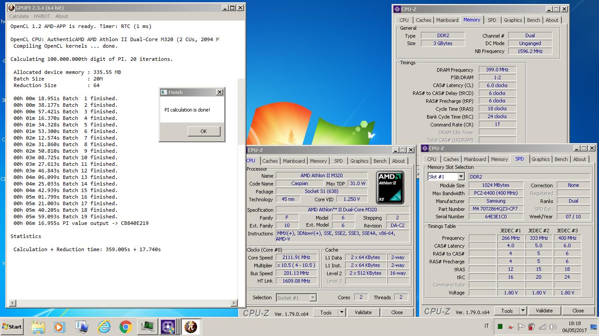Click the CPU Name field AMD Athlon II M320

pos(321,176)
